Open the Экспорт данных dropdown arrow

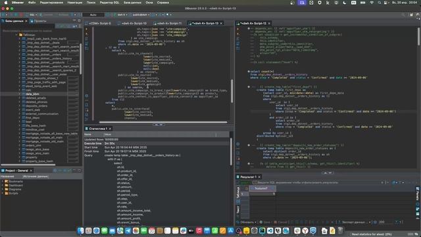click(x=370, y=223)
